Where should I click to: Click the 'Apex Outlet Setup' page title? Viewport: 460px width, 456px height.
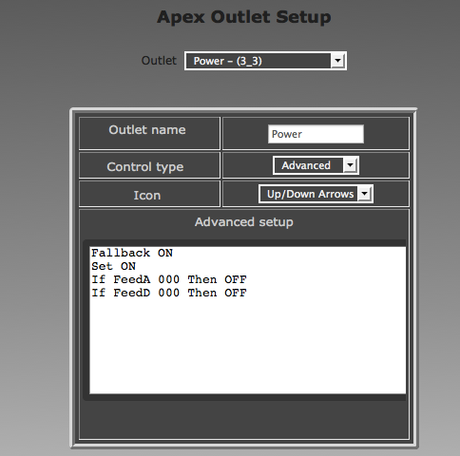coord(244,17)
